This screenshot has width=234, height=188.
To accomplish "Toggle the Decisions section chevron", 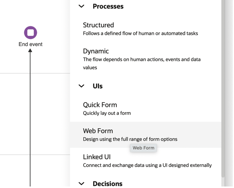I will pos(81,183).
